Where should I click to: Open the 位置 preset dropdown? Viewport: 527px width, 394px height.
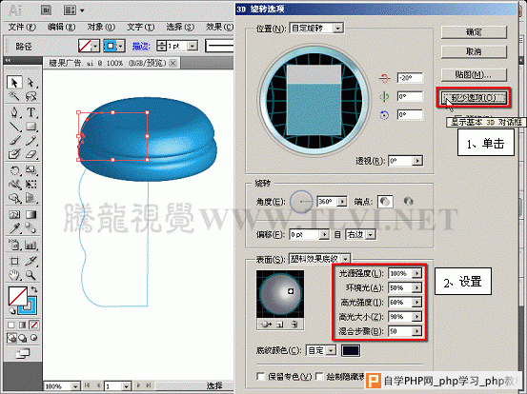click(316, 28)
